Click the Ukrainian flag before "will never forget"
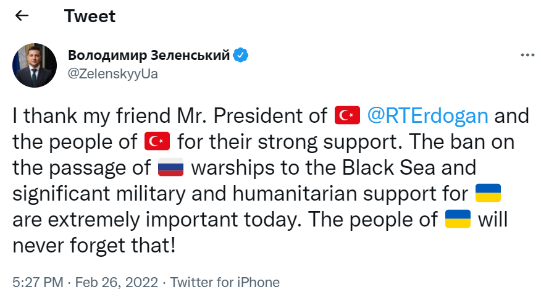This screenshot has height=300, width=541. tap(458, 219)
